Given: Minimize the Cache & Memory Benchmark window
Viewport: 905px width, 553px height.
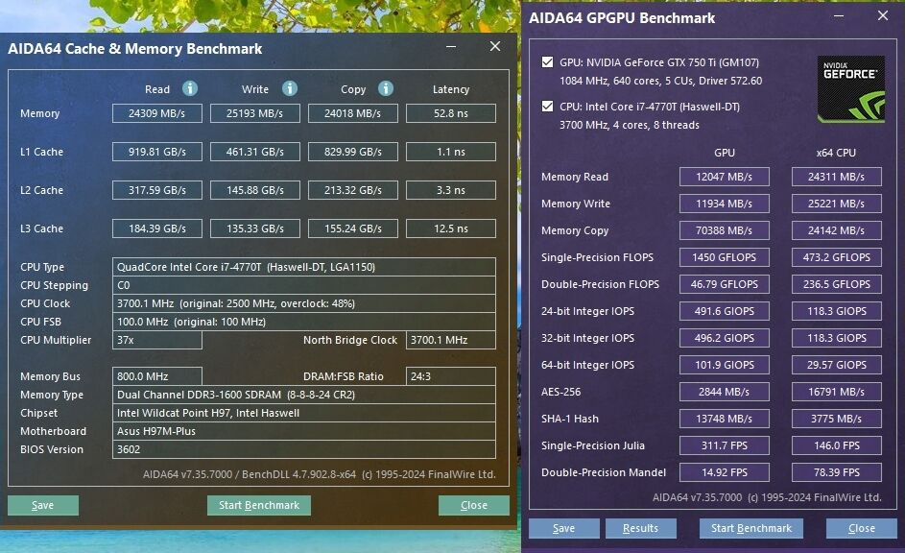Looking at the screenshot, I should pyautogui.click(x=451, y=47).
